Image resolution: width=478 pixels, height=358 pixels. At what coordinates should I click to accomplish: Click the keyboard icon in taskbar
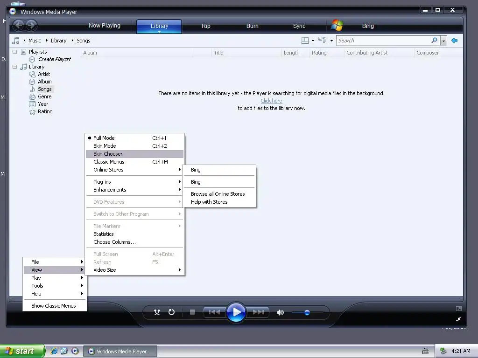426,351
